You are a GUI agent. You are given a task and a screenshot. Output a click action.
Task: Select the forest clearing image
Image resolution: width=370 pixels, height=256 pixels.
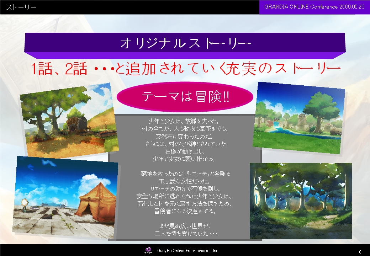pos(301,201)
